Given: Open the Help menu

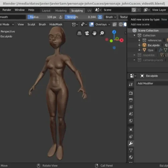Looking at the screenshot, I should tap(31, 10).
